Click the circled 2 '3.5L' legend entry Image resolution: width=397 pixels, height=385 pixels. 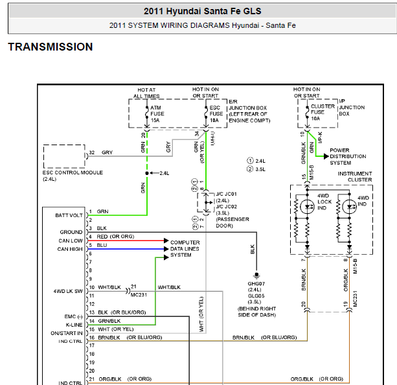tap(256, 169)
